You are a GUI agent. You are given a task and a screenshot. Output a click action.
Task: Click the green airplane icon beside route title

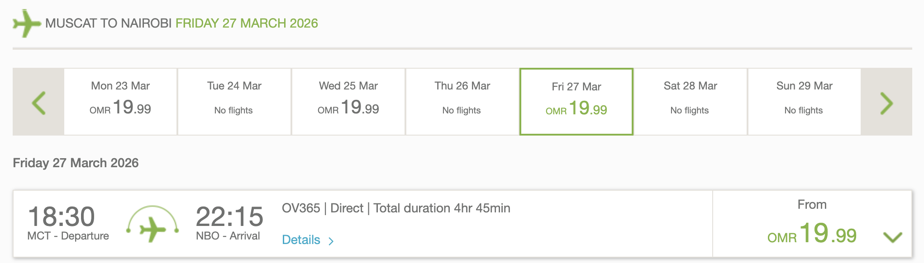pos(26,23)
